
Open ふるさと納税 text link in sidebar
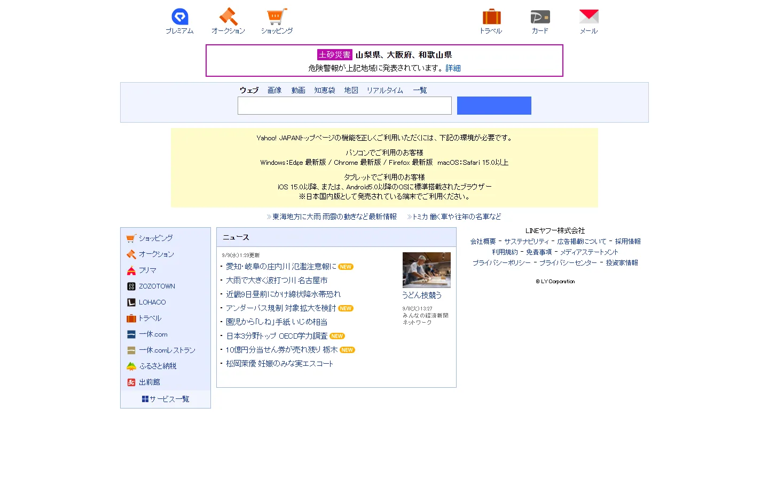pyautogui.click(x=158, y=366)
